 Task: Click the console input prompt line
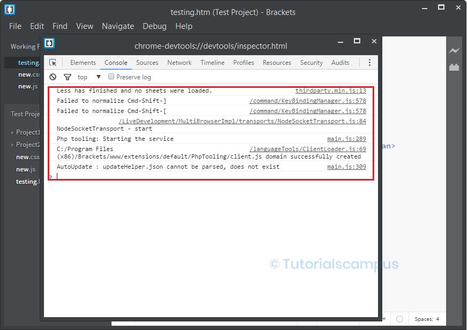pyautogui.click(x=211, y=176)
